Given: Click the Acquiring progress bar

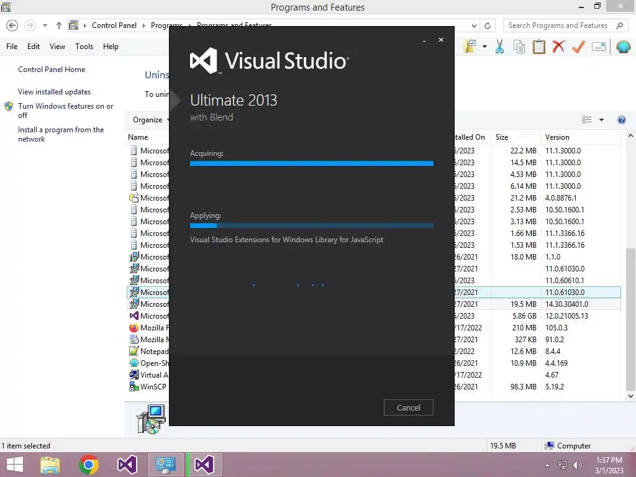Looking at the screenshot, I should click(312, 163).
